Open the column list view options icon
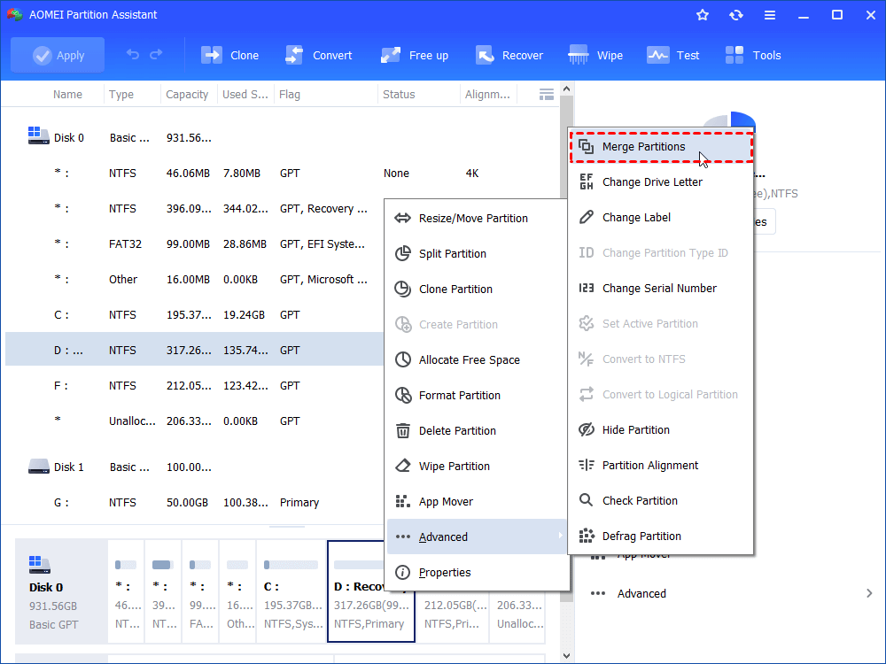Image resolution: width=886 pixels, height=664 pixels. [x=547, y=95]
